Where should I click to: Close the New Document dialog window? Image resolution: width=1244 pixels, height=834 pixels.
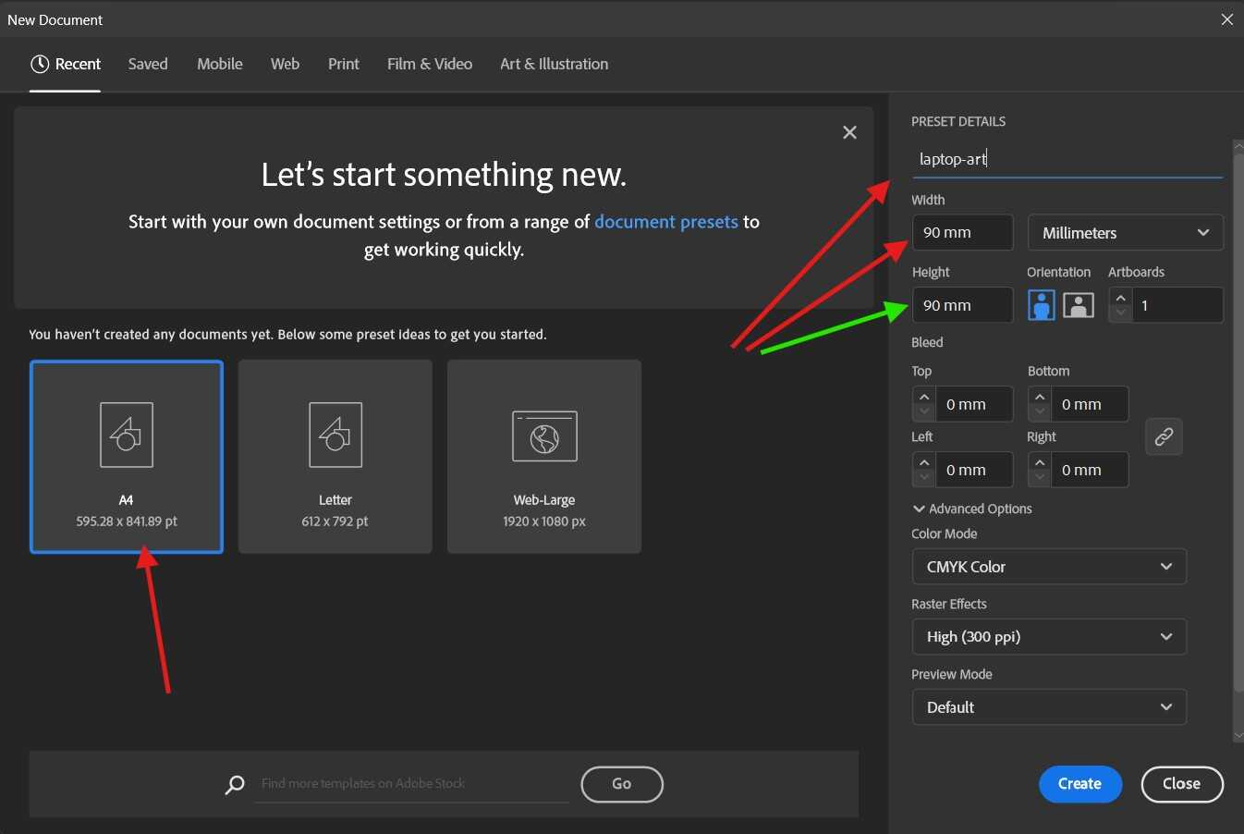1227,19
